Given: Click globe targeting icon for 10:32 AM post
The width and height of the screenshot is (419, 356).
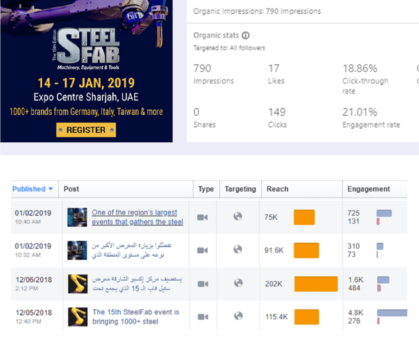Looking at the screenshot, I should 238,249.
